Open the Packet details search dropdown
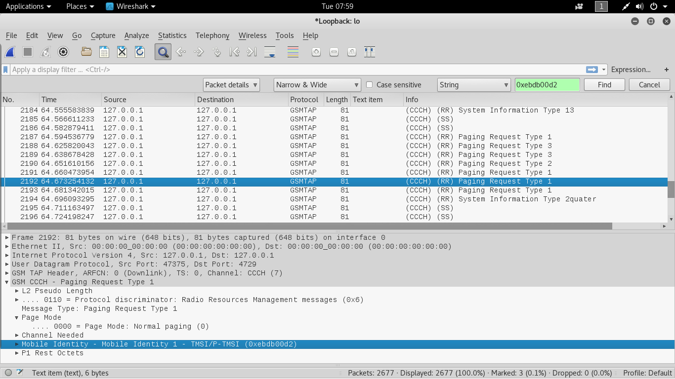Viewport: 675px width, 379px height. tap(231, 85)
